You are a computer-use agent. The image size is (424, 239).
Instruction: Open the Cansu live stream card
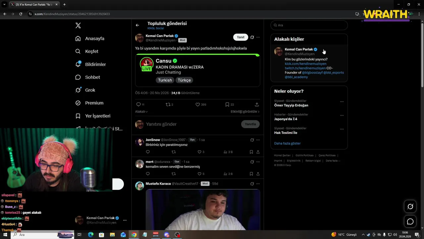tap(197, 70)
